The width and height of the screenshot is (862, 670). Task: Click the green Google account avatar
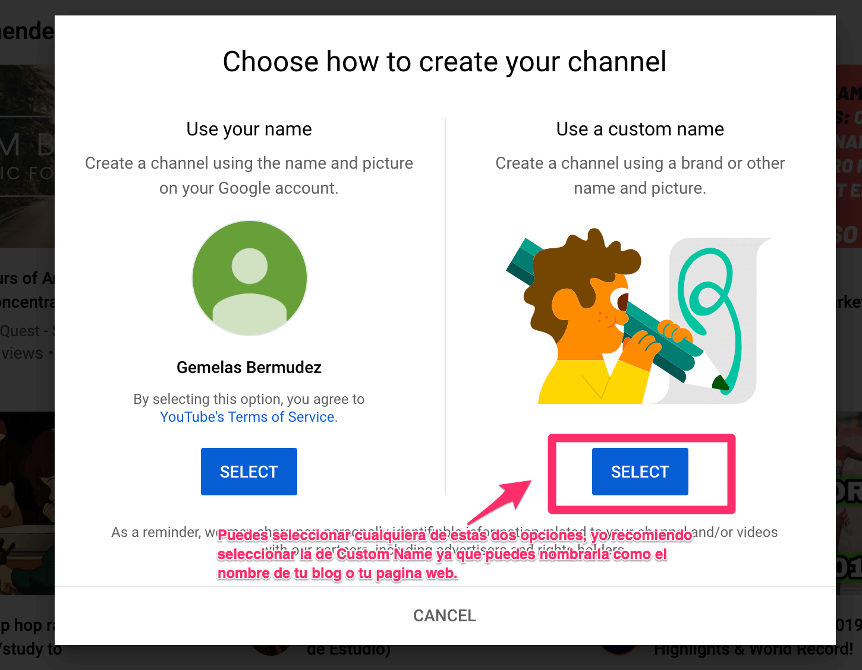click(x=249, y=278)
